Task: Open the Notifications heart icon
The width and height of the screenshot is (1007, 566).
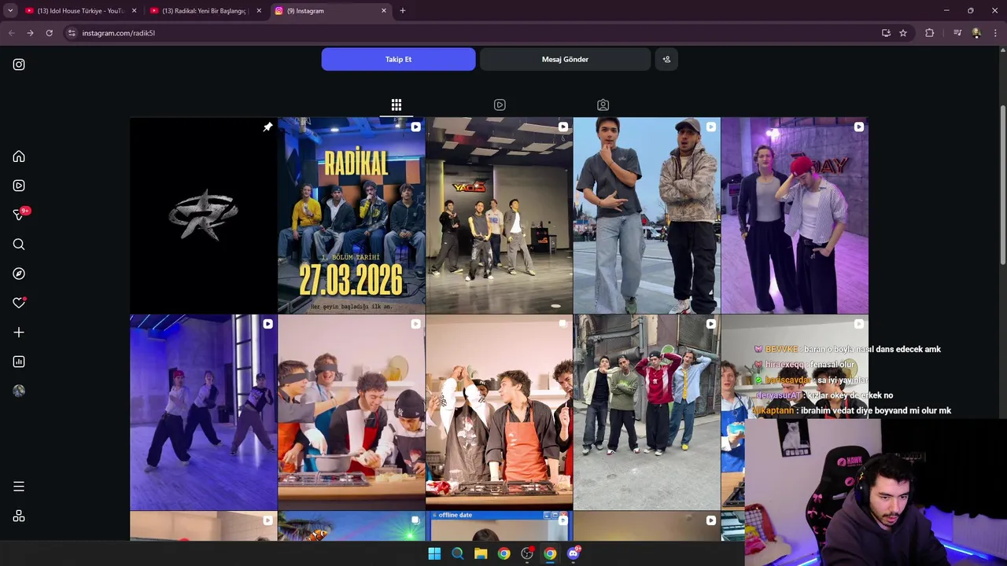Action: (19, 303)
